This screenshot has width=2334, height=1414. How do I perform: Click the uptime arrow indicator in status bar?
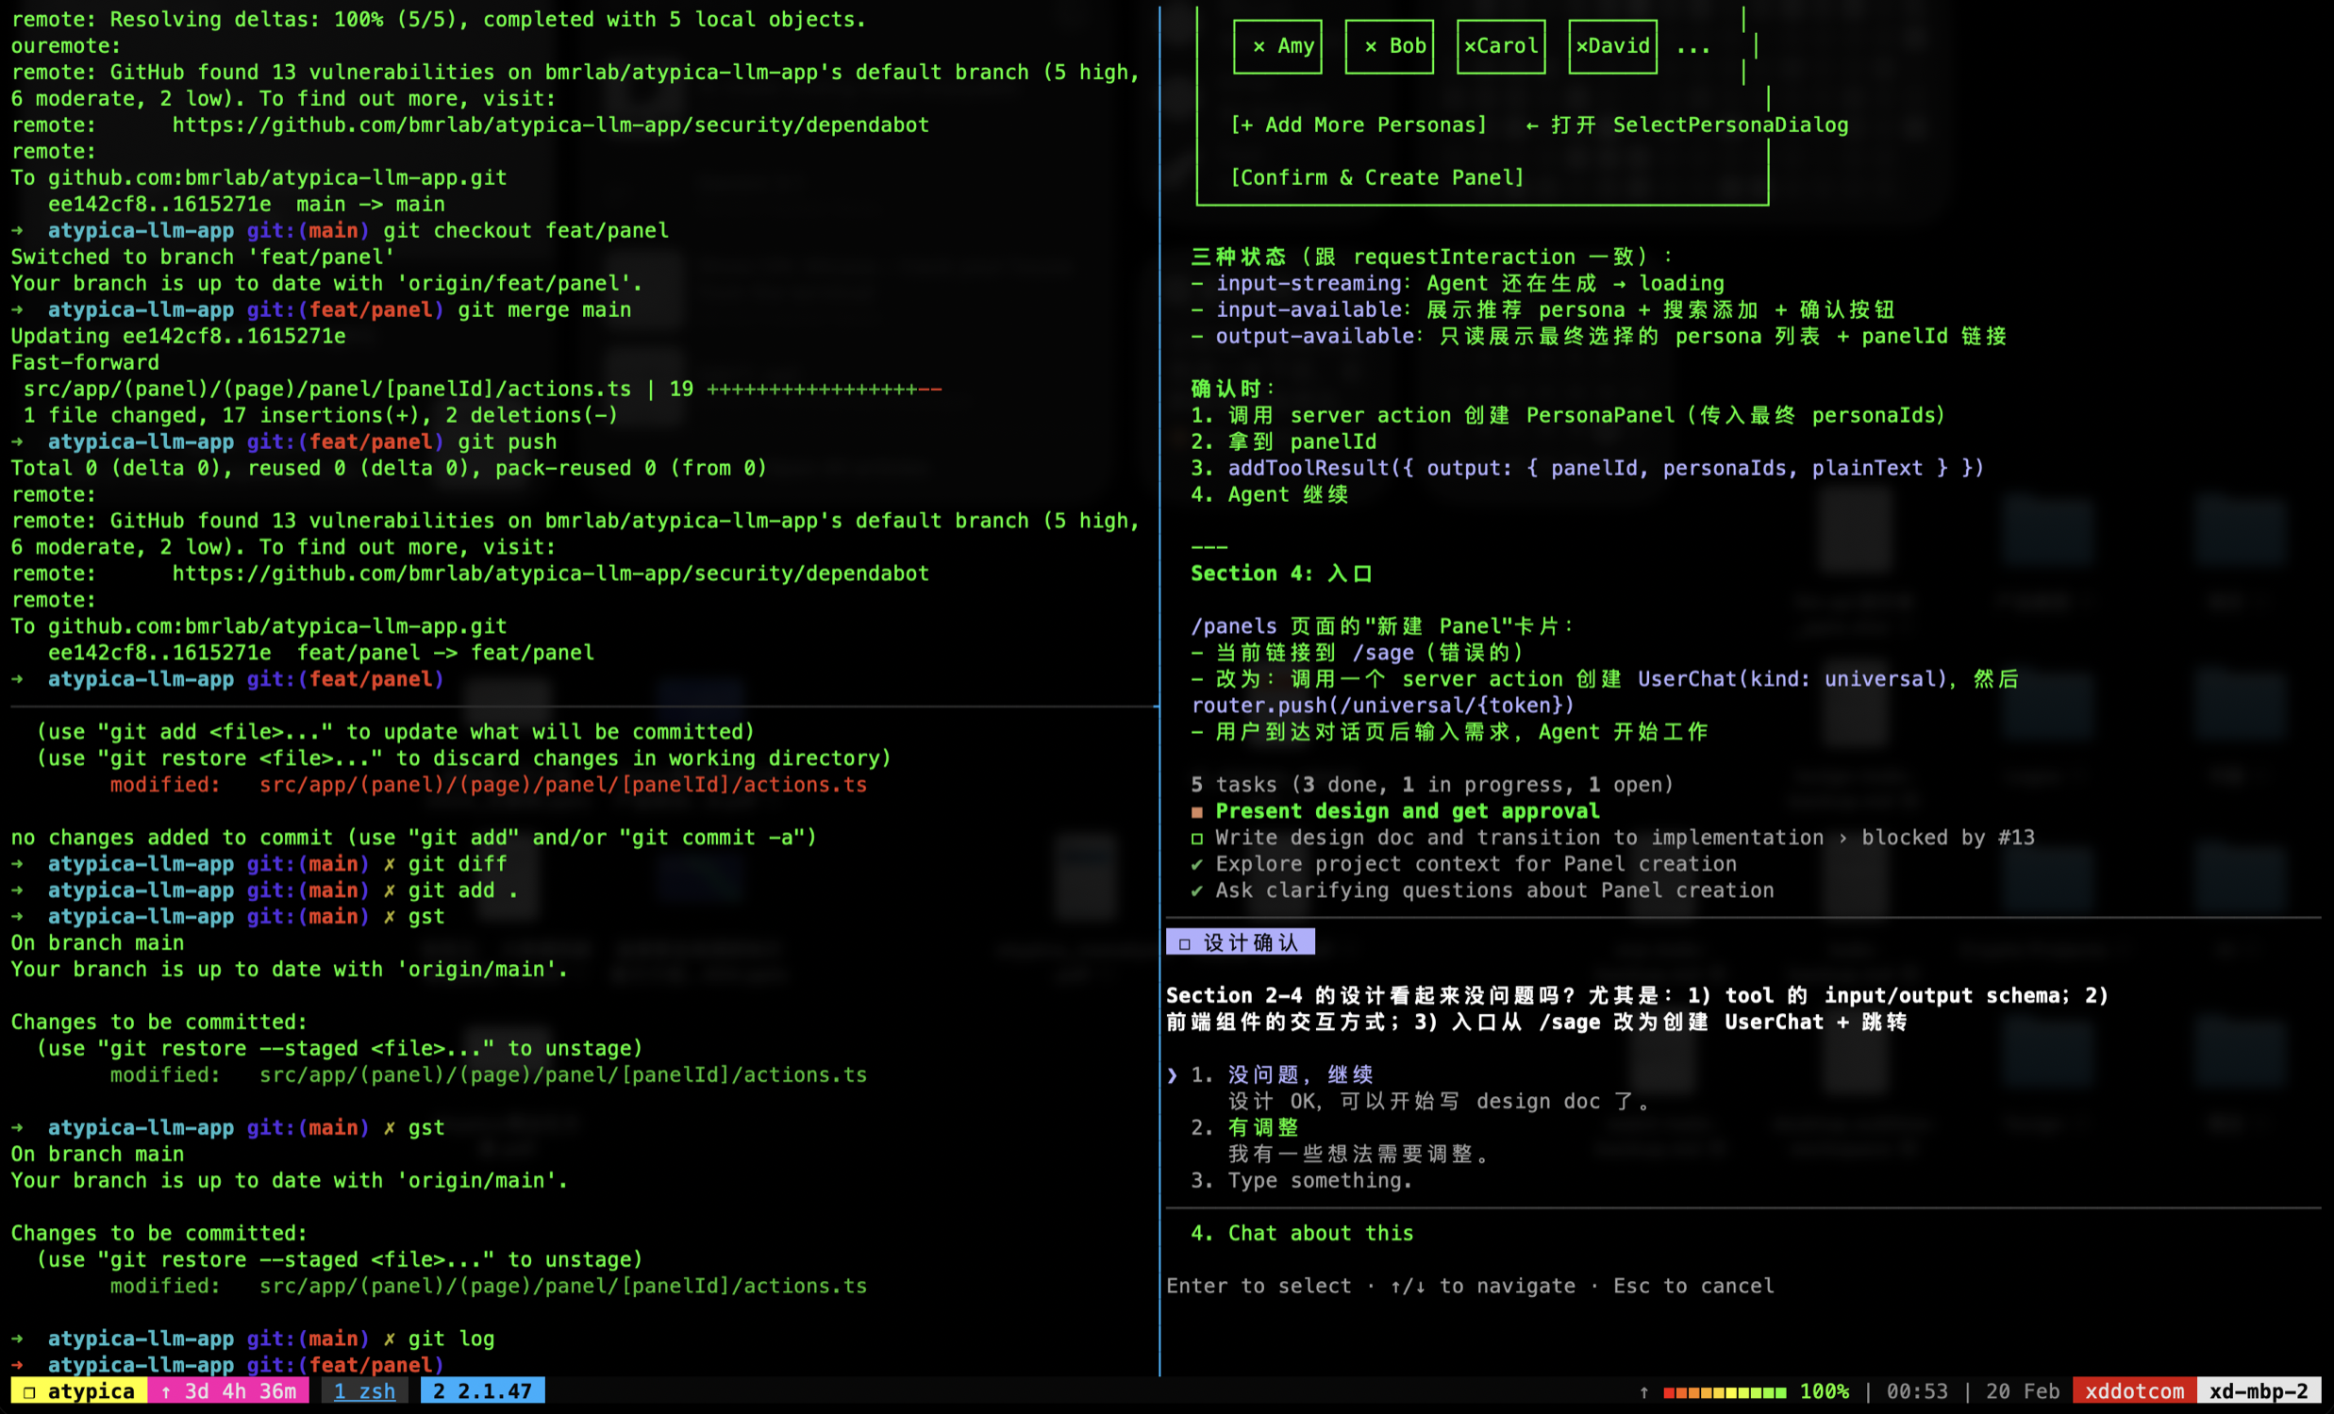point(167,1391)
